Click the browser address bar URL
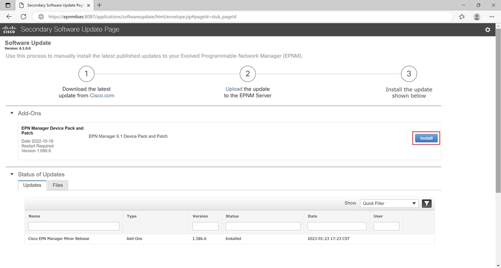 click(142, 17)
